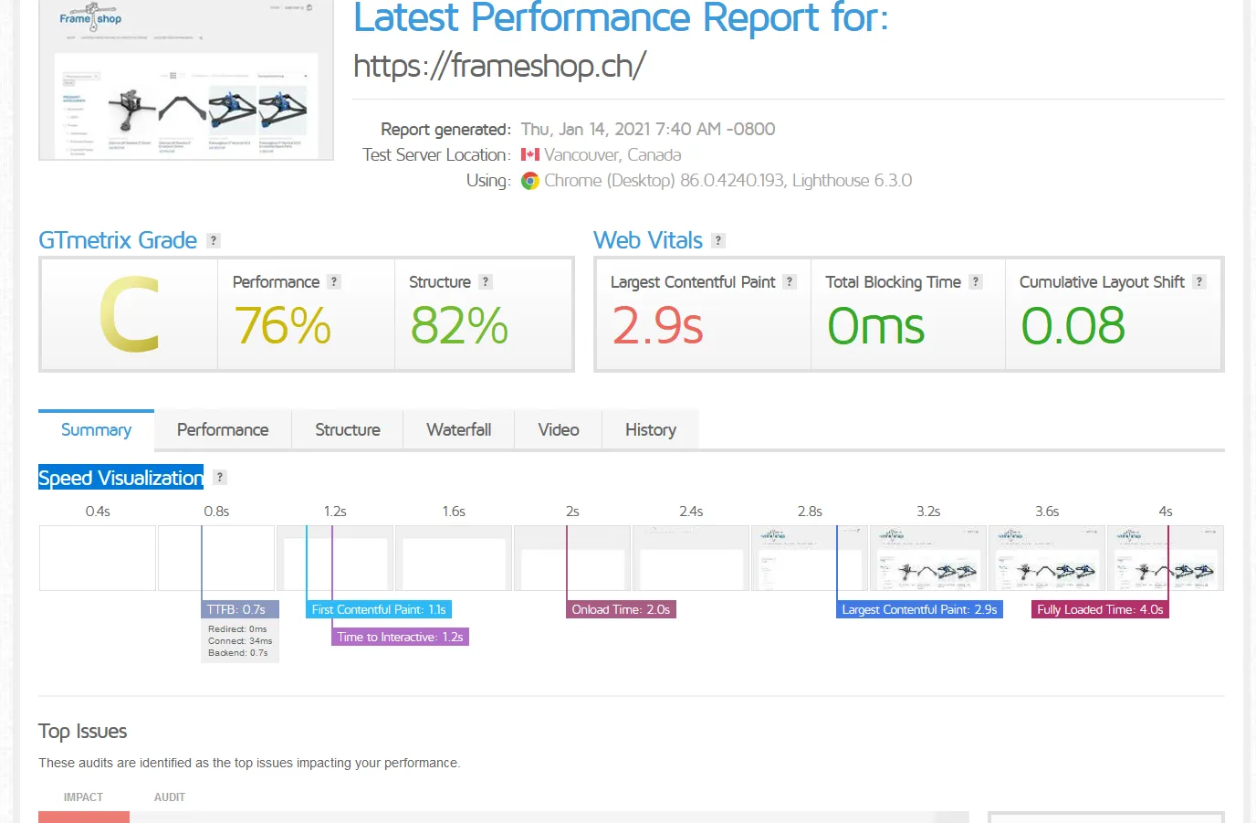This screenshot has width=1256, height=823.
Task: Click the IMPACT column header
Action: 83,797
